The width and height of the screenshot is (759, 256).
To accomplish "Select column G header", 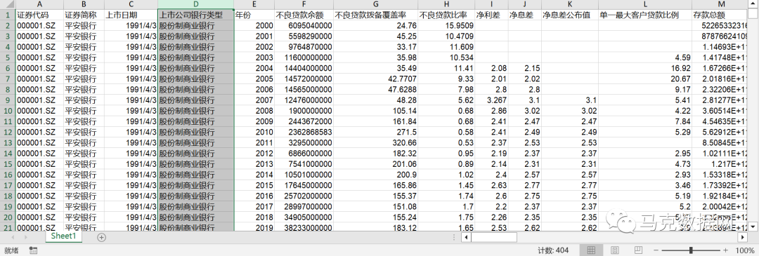I will 376,4.
